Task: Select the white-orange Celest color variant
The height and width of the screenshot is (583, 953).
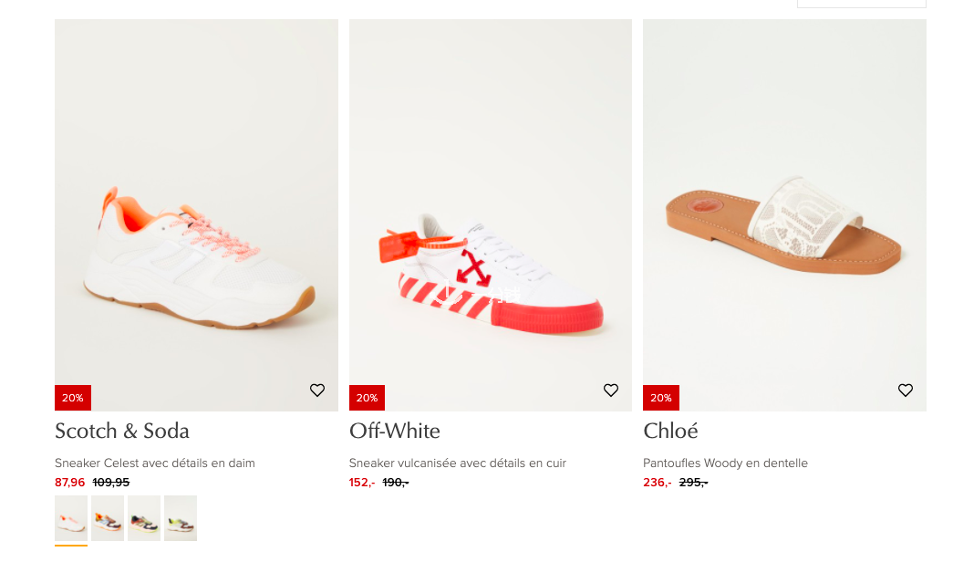Action: tap(71, 518)
